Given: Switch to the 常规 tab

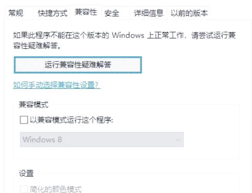Looking at the screenshot, I should click(16, 13).
